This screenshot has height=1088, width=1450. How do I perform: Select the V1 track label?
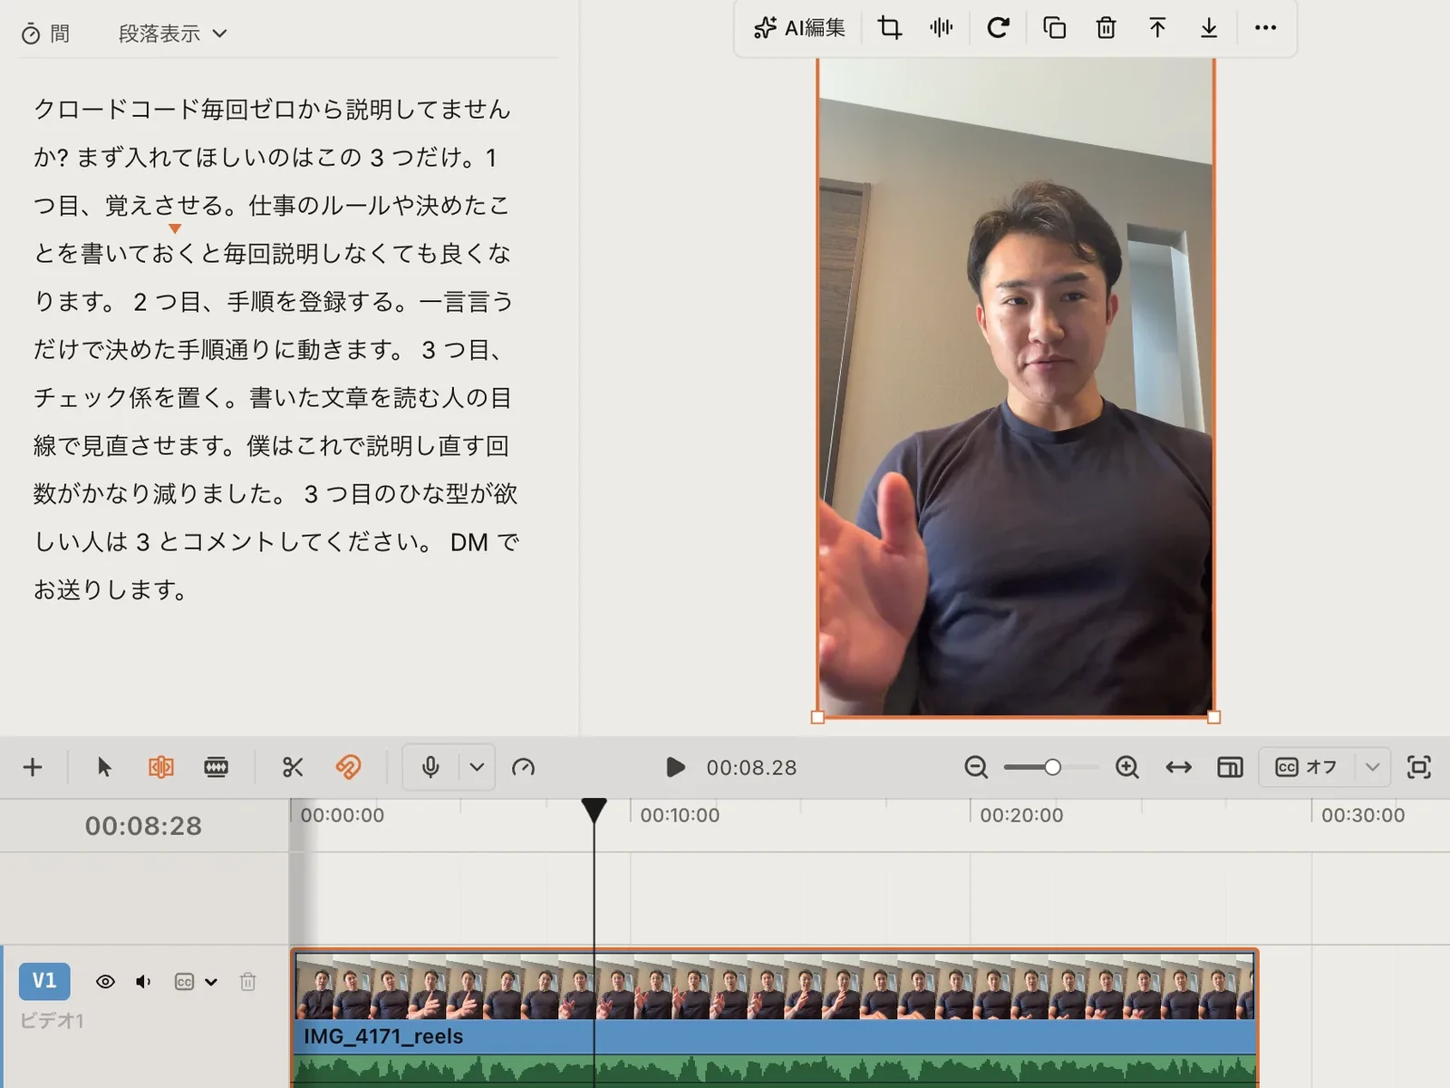click(x=44, y=981)
